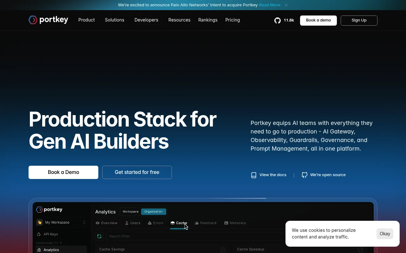406x253 pixels.
Task: Open the Solutions navigation menu
Action: coord(115,20)
